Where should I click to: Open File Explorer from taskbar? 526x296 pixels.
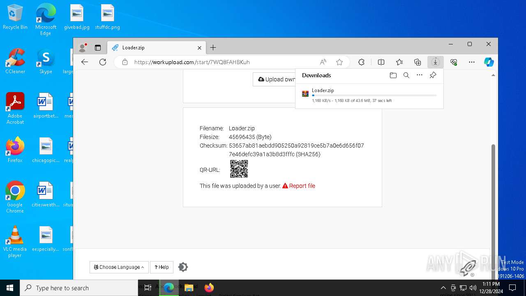click(x=189, y=288)
